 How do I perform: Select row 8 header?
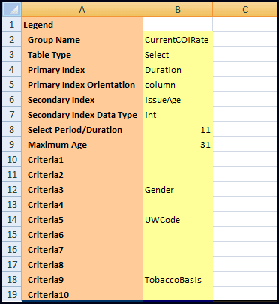tap(12, 130)
